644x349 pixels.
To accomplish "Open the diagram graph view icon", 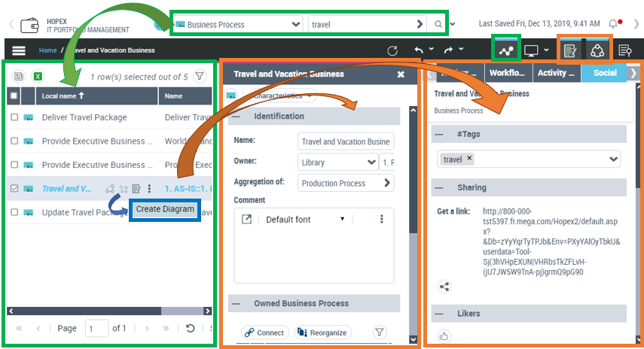I will pos(505,50).
